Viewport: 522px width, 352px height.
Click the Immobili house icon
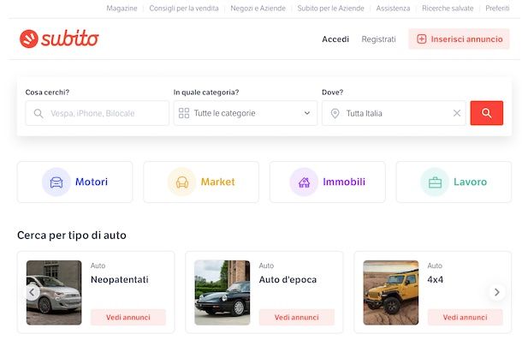304,182
